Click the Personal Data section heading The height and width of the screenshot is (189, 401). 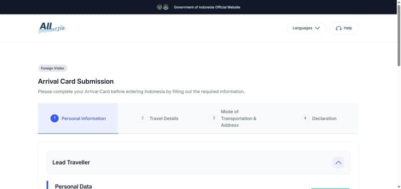coord(73,186)
